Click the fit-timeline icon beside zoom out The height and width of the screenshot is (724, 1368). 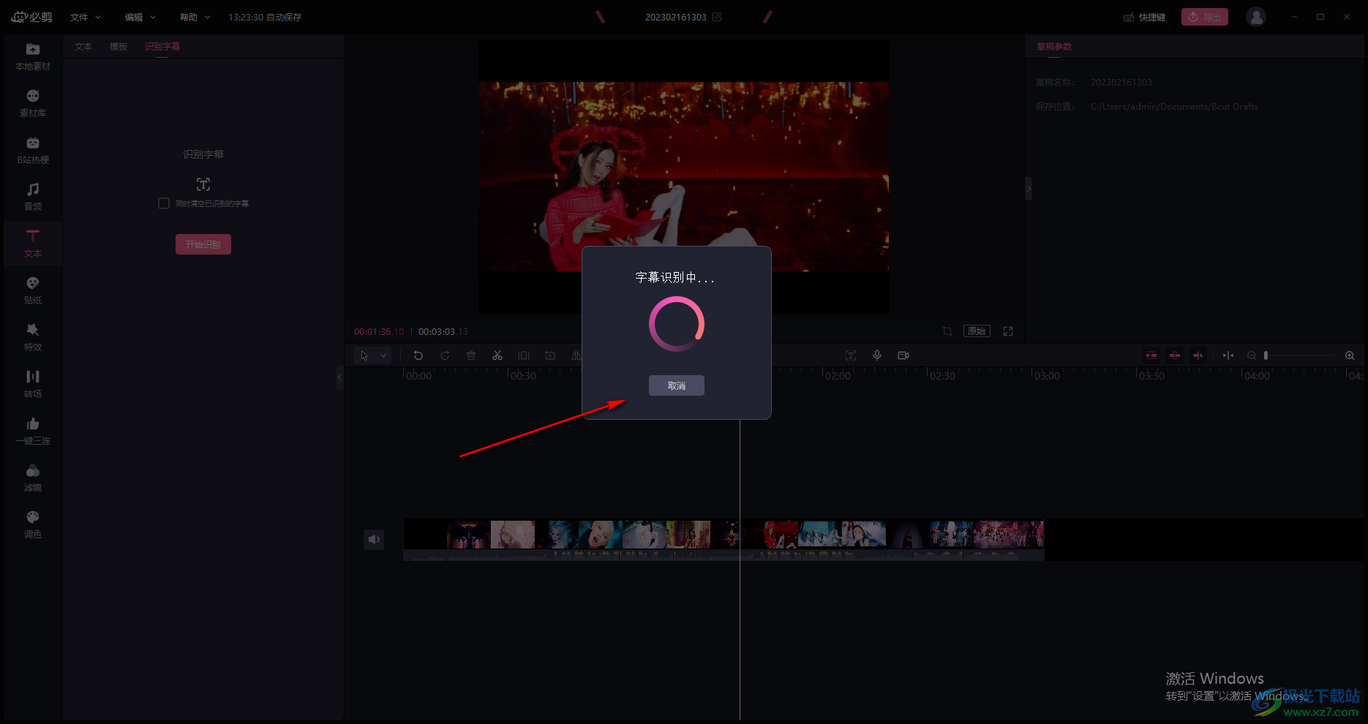[1228, 355]
